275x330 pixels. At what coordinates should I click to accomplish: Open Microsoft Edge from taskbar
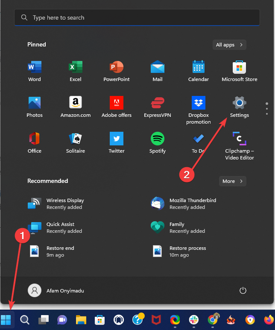pos(175,320)
